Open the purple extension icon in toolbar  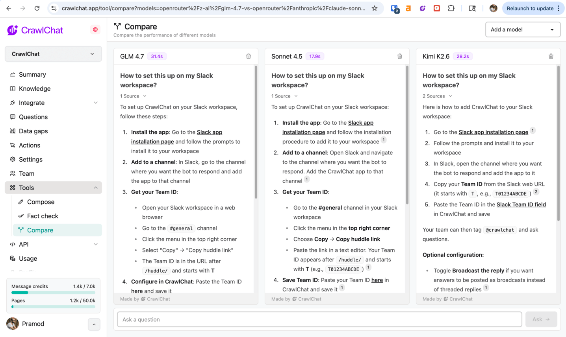pyautogui.click(x=423, y=8)
